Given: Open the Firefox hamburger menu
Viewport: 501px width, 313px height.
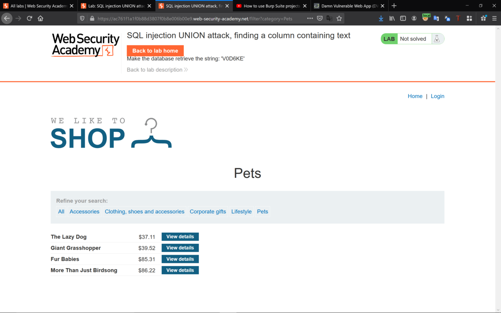Looking at the screenshot, I should click(494, 18).
